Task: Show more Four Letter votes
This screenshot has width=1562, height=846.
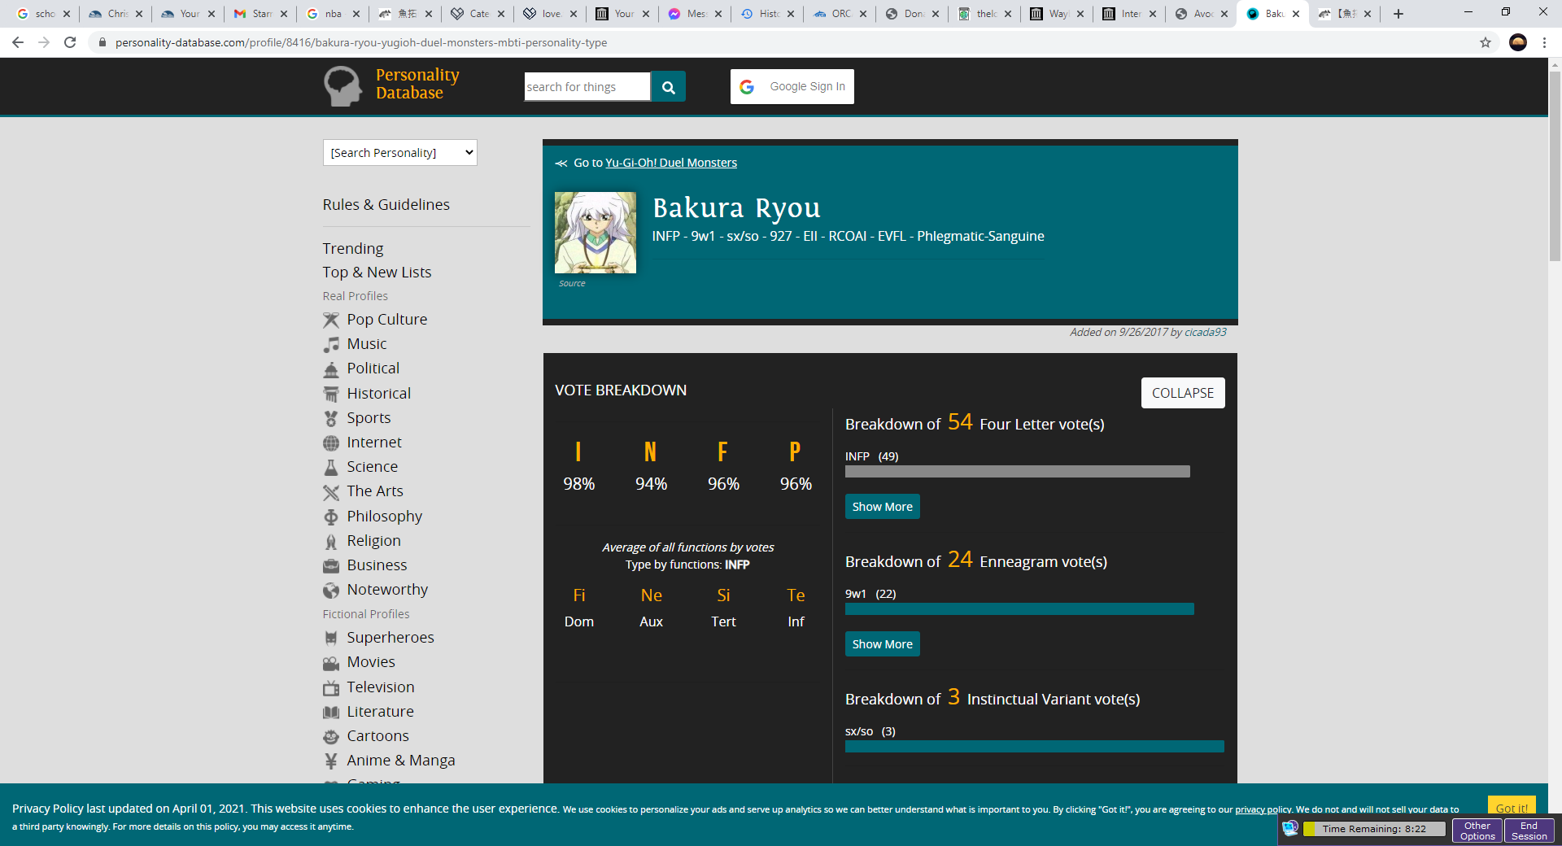Action: 883,507
